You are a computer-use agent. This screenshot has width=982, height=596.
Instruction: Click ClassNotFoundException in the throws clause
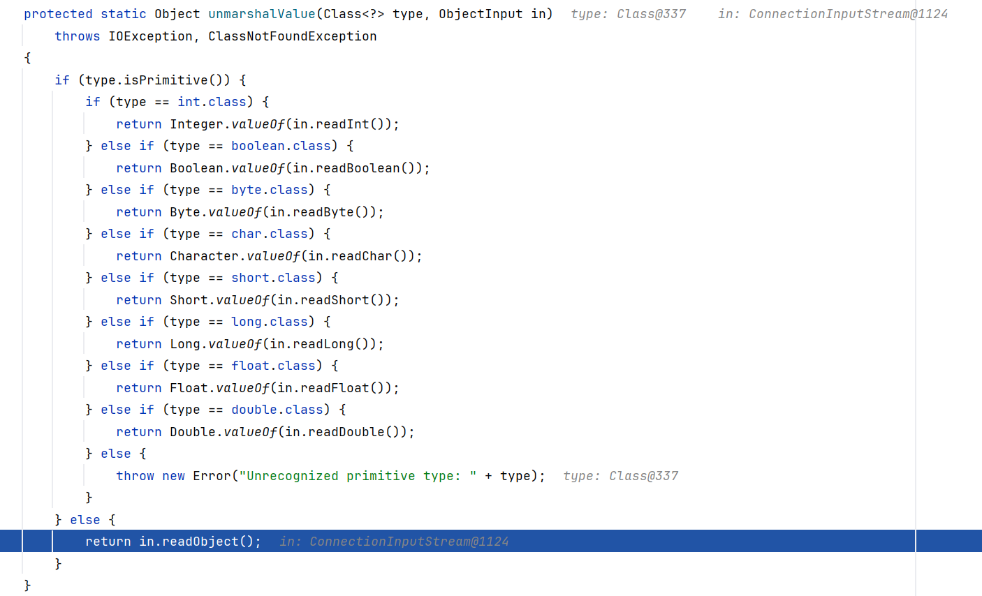coord(292,36)
